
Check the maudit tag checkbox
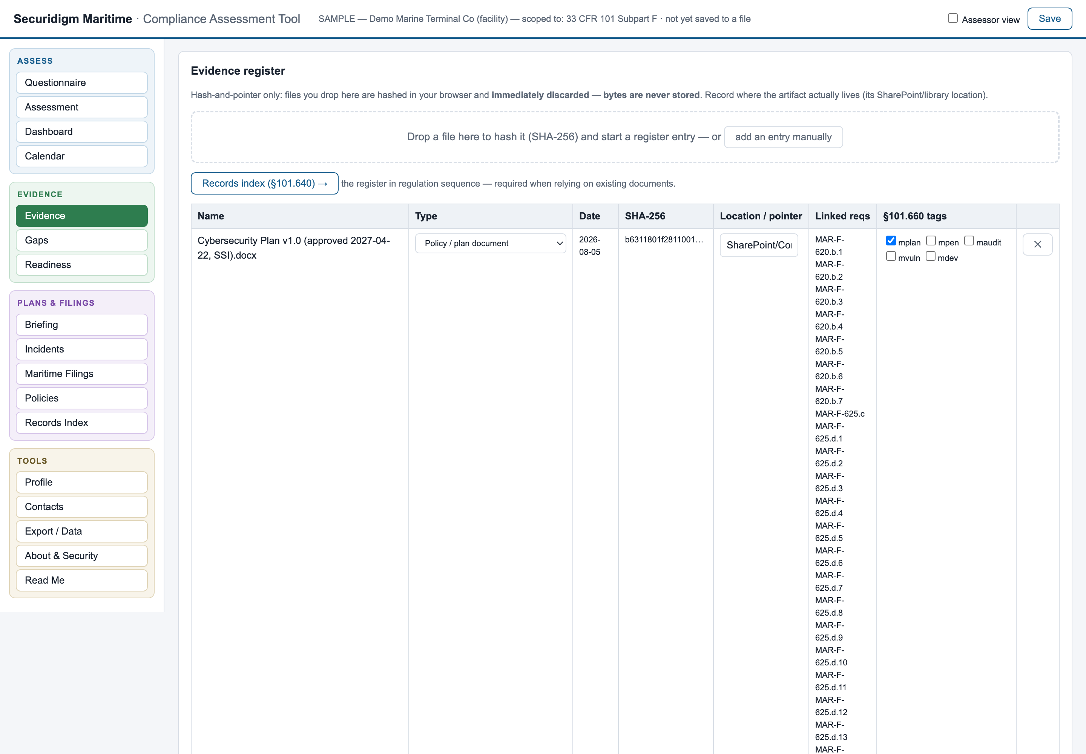point(969,241)
